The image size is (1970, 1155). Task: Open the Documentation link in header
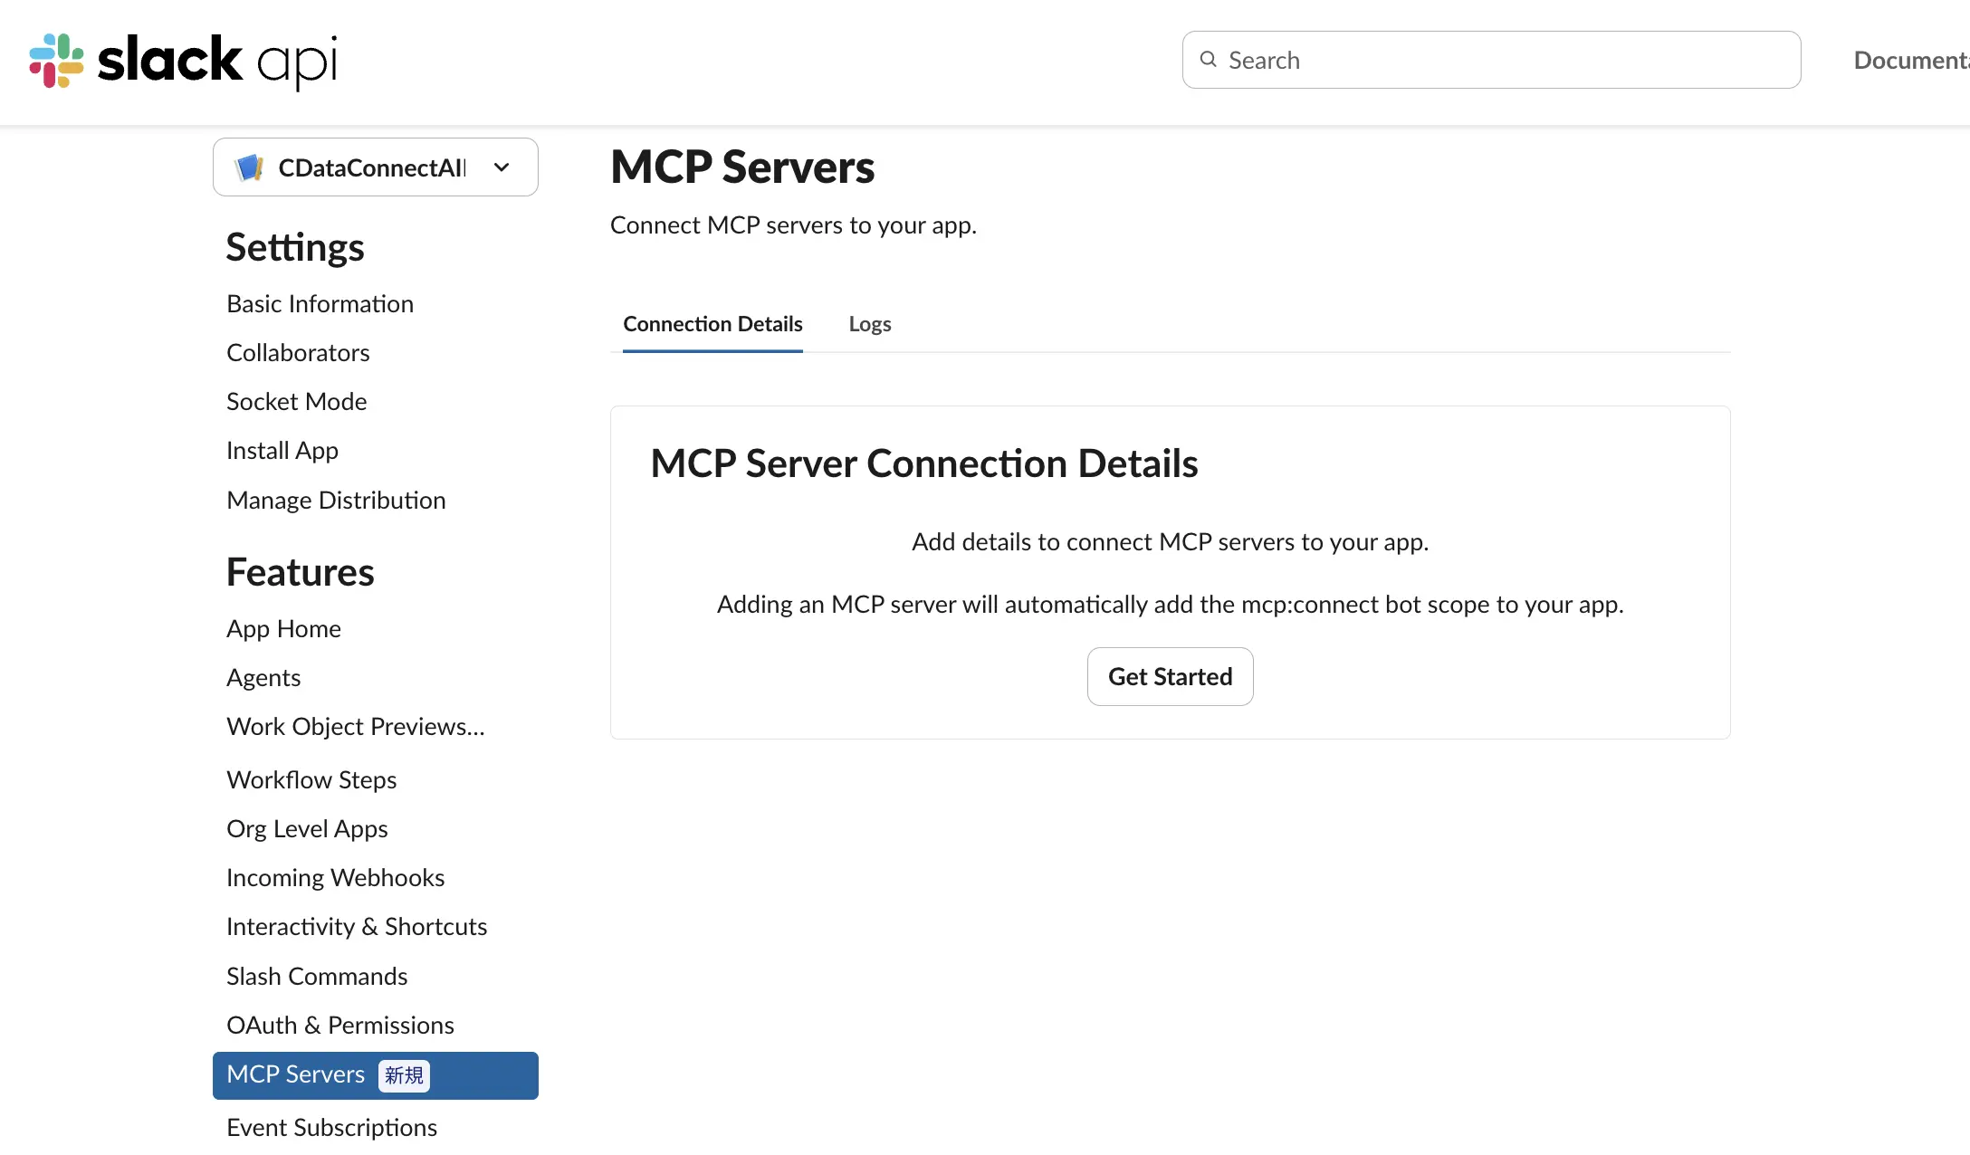[x=1911, y=60]
